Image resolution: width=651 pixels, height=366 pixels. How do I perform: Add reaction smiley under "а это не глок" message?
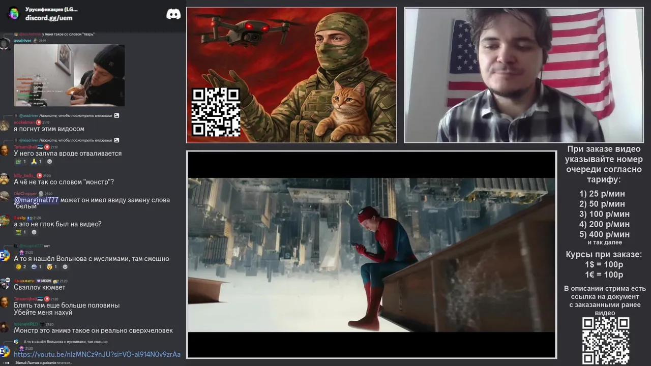pyautogui.click(x=34, y=232)
